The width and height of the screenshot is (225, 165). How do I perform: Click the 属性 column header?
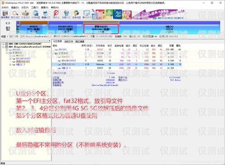click(x=178, y=45)
